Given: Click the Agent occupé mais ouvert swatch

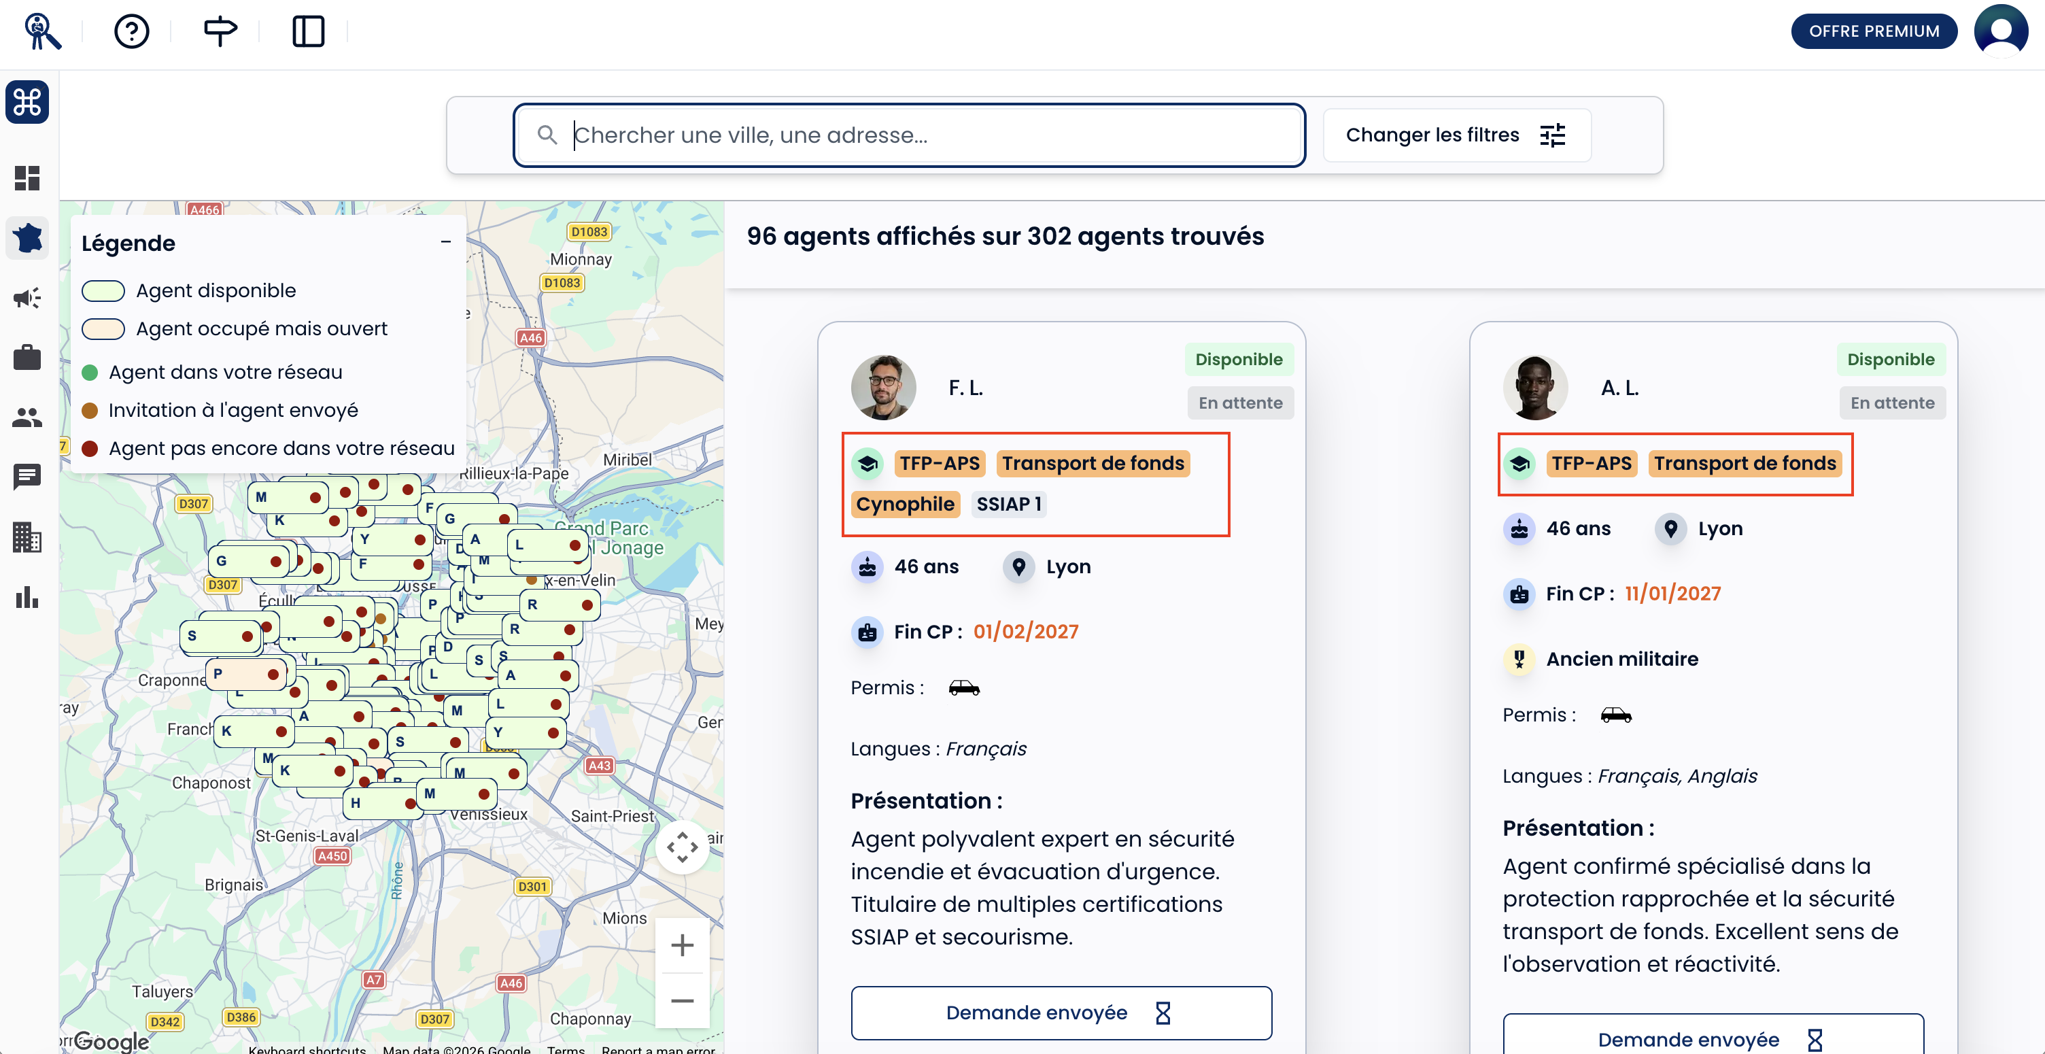Looking at the screenshot, I should point(103,329).
